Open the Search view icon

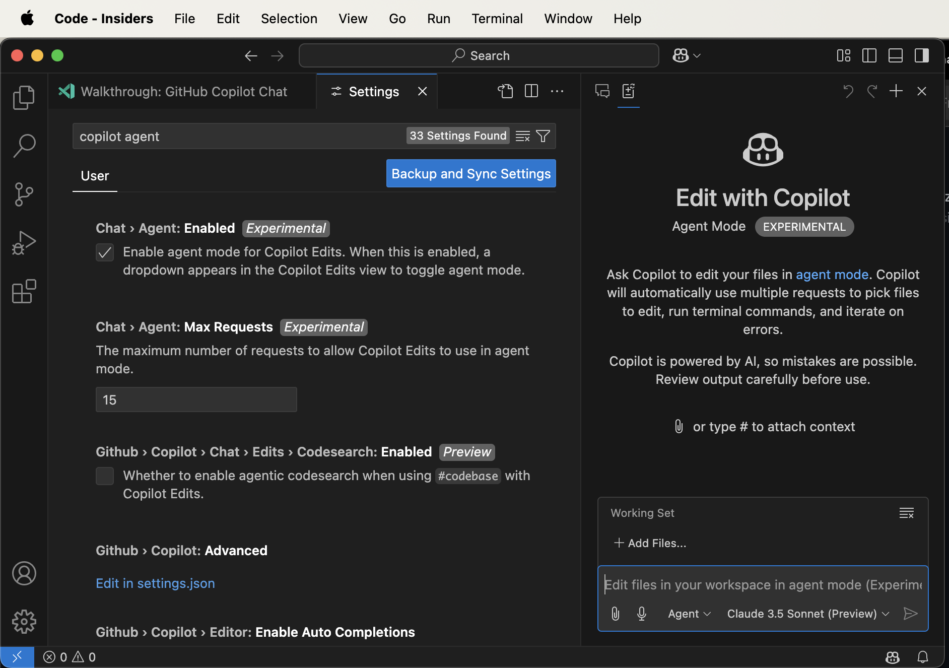pos(23,145)
